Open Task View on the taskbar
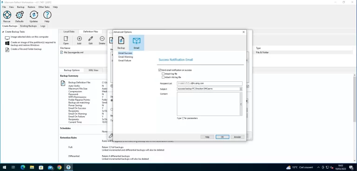Image resolution: width=357 pixels, height=171 pixels. tap(13, 167)
